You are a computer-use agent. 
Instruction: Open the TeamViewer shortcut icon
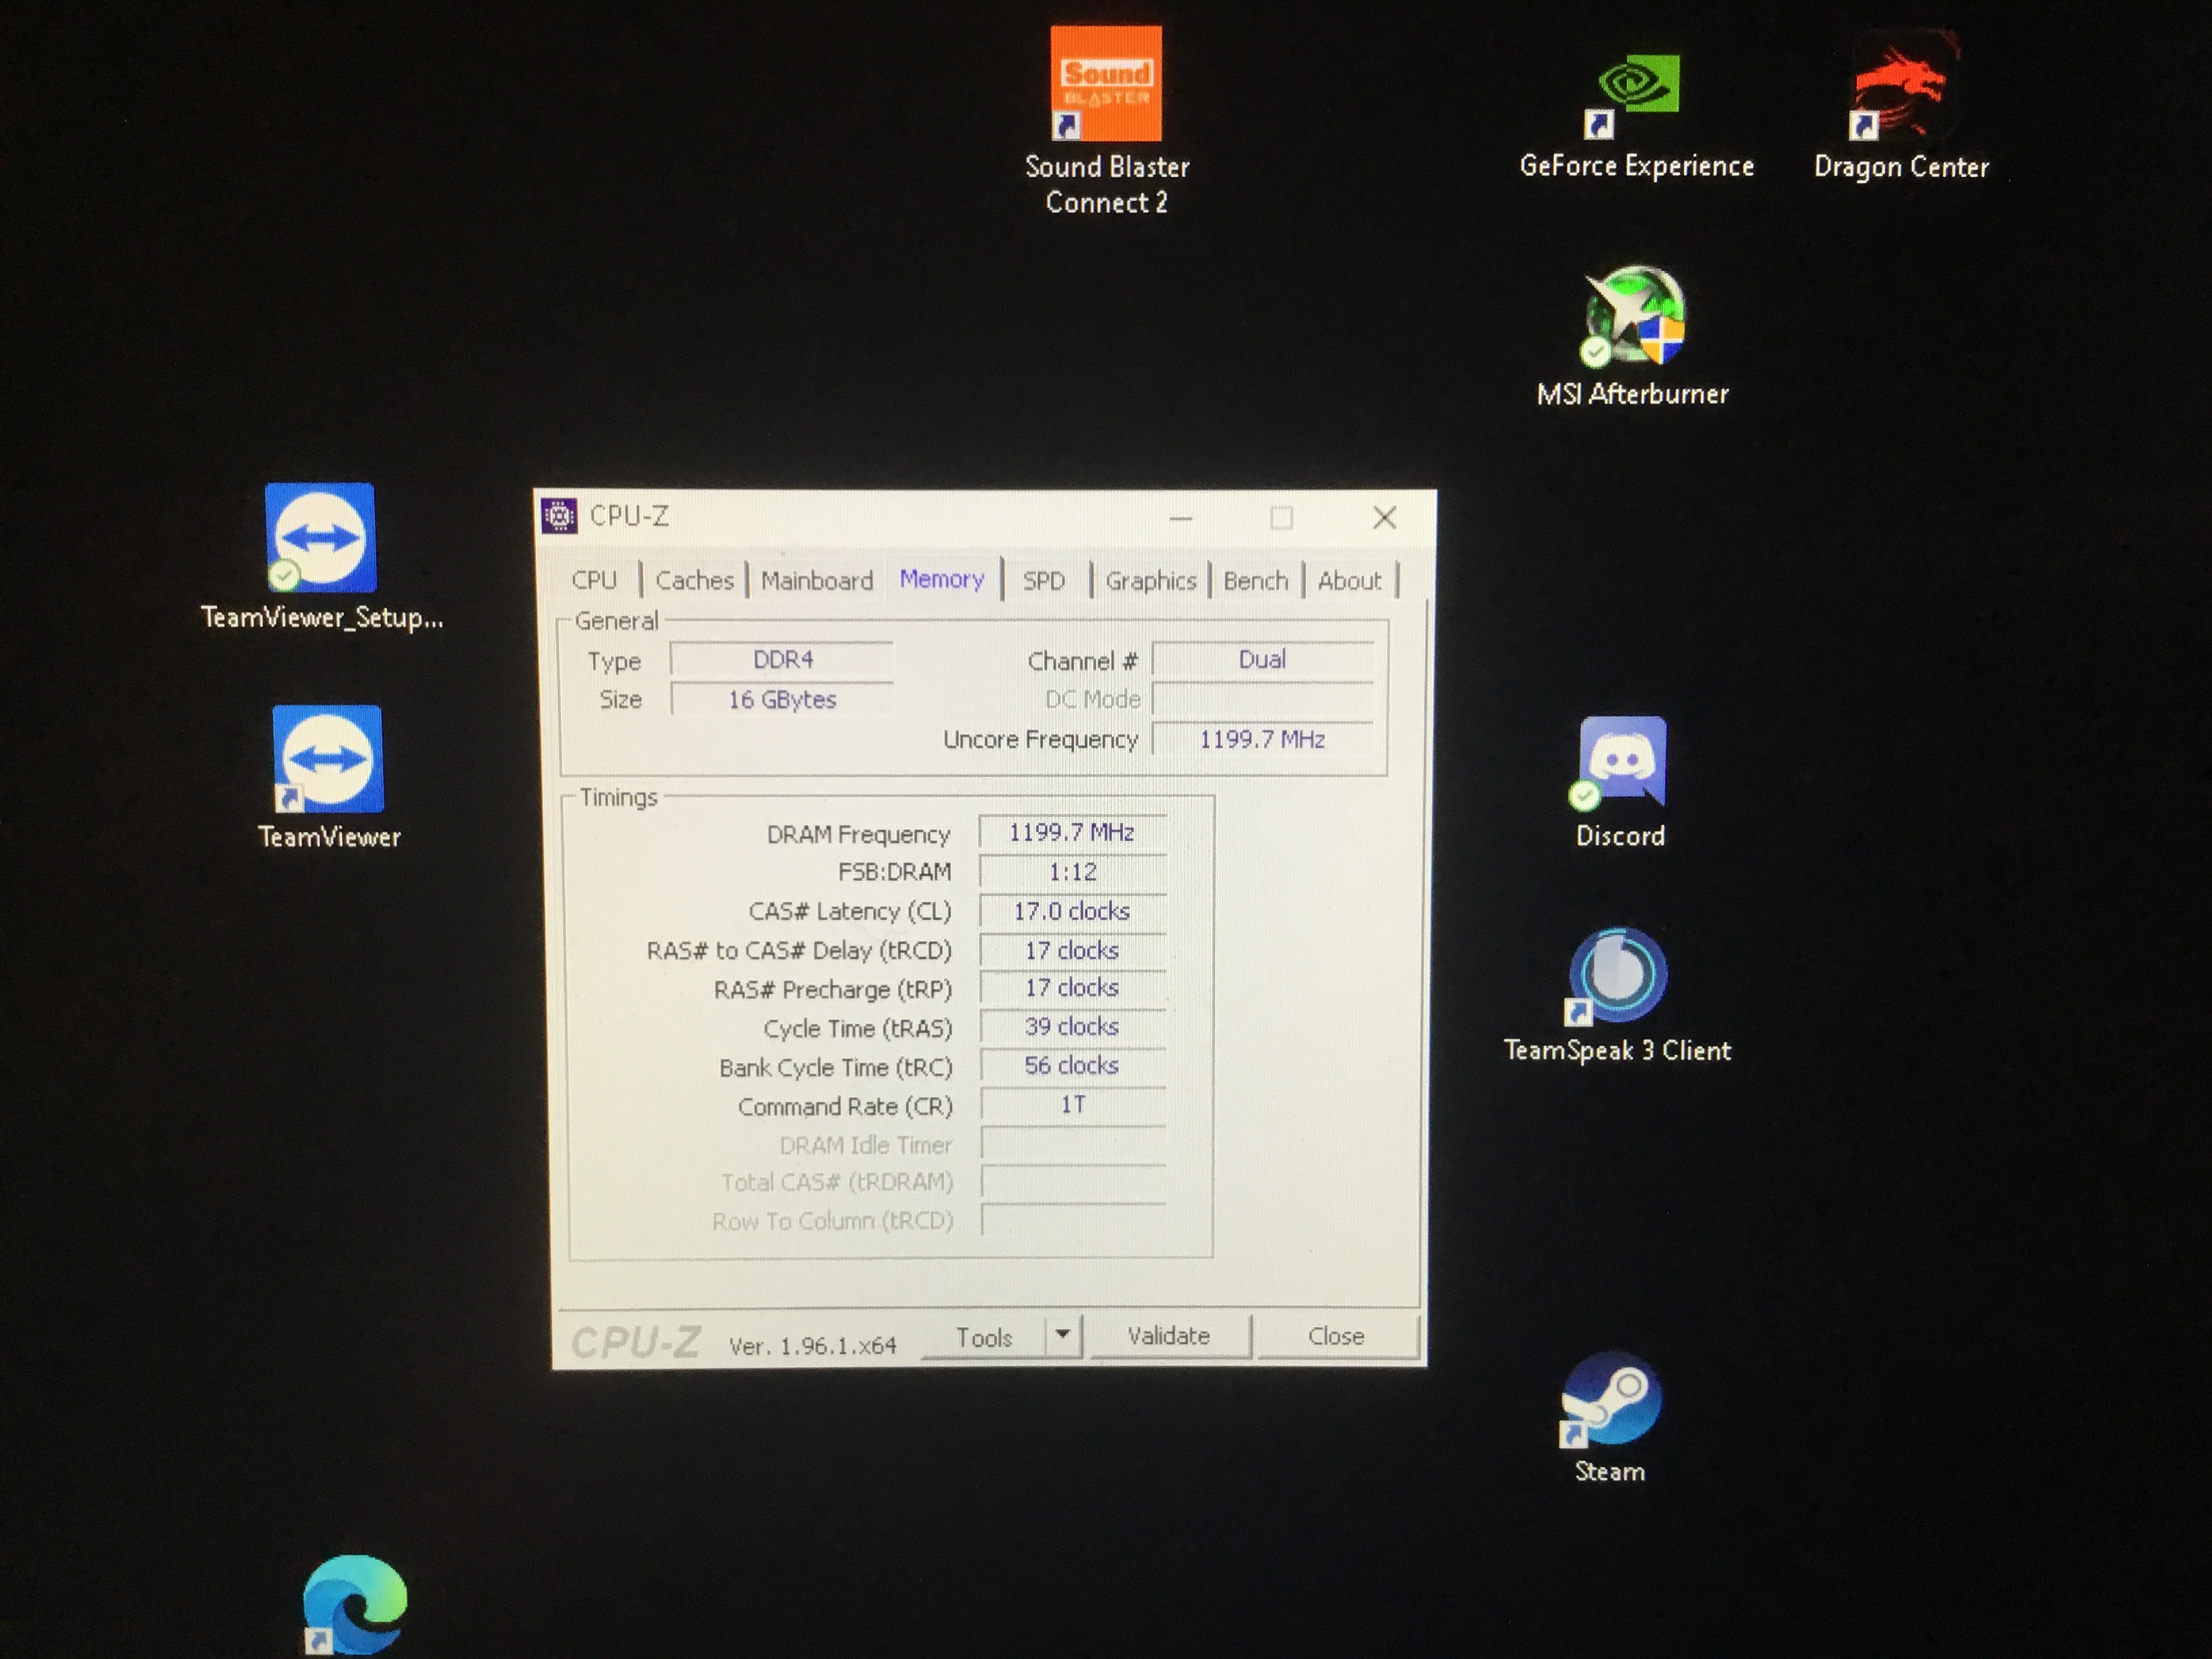point(328,759)
